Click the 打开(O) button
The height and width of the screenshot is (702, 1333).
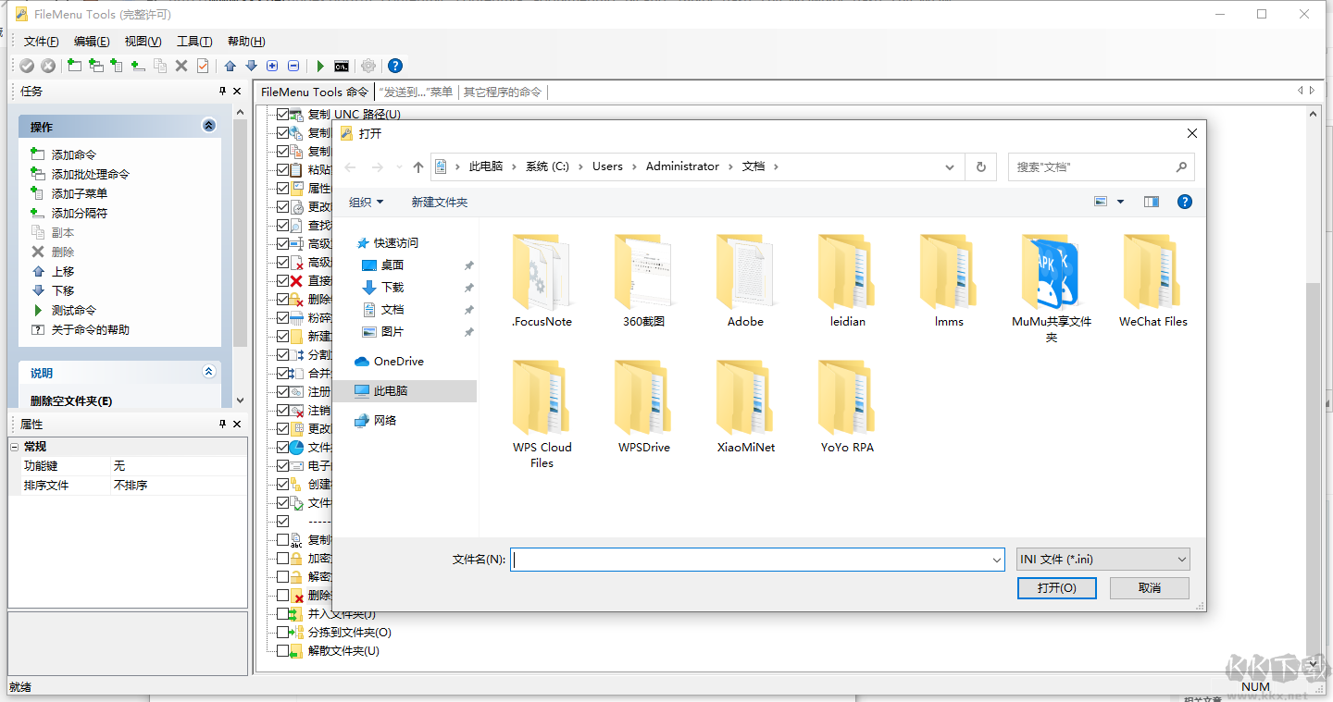point(1056,587)
